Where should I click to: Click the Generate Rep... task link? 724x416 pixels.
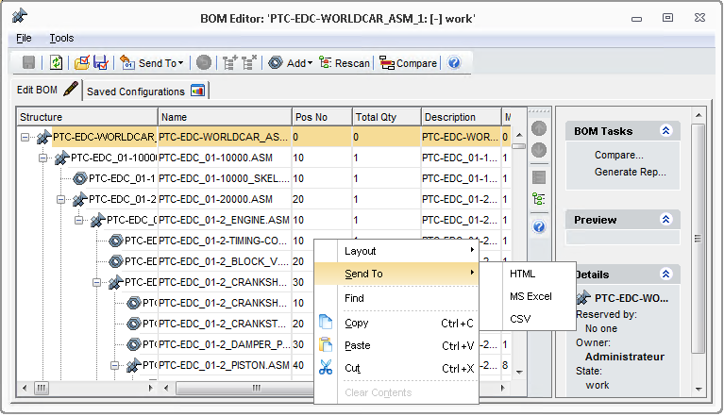[630, 172]
